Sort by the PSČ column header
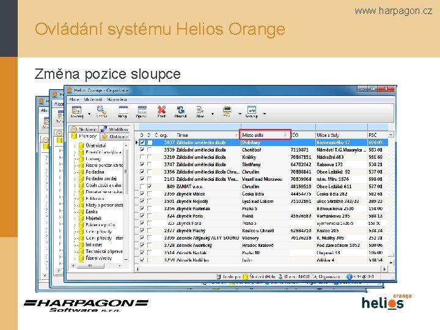Viewport: 440px width, 330px height. point(378,135)
